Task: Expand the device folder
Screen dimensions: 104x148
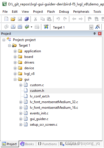Action: (x=15, y=68)
